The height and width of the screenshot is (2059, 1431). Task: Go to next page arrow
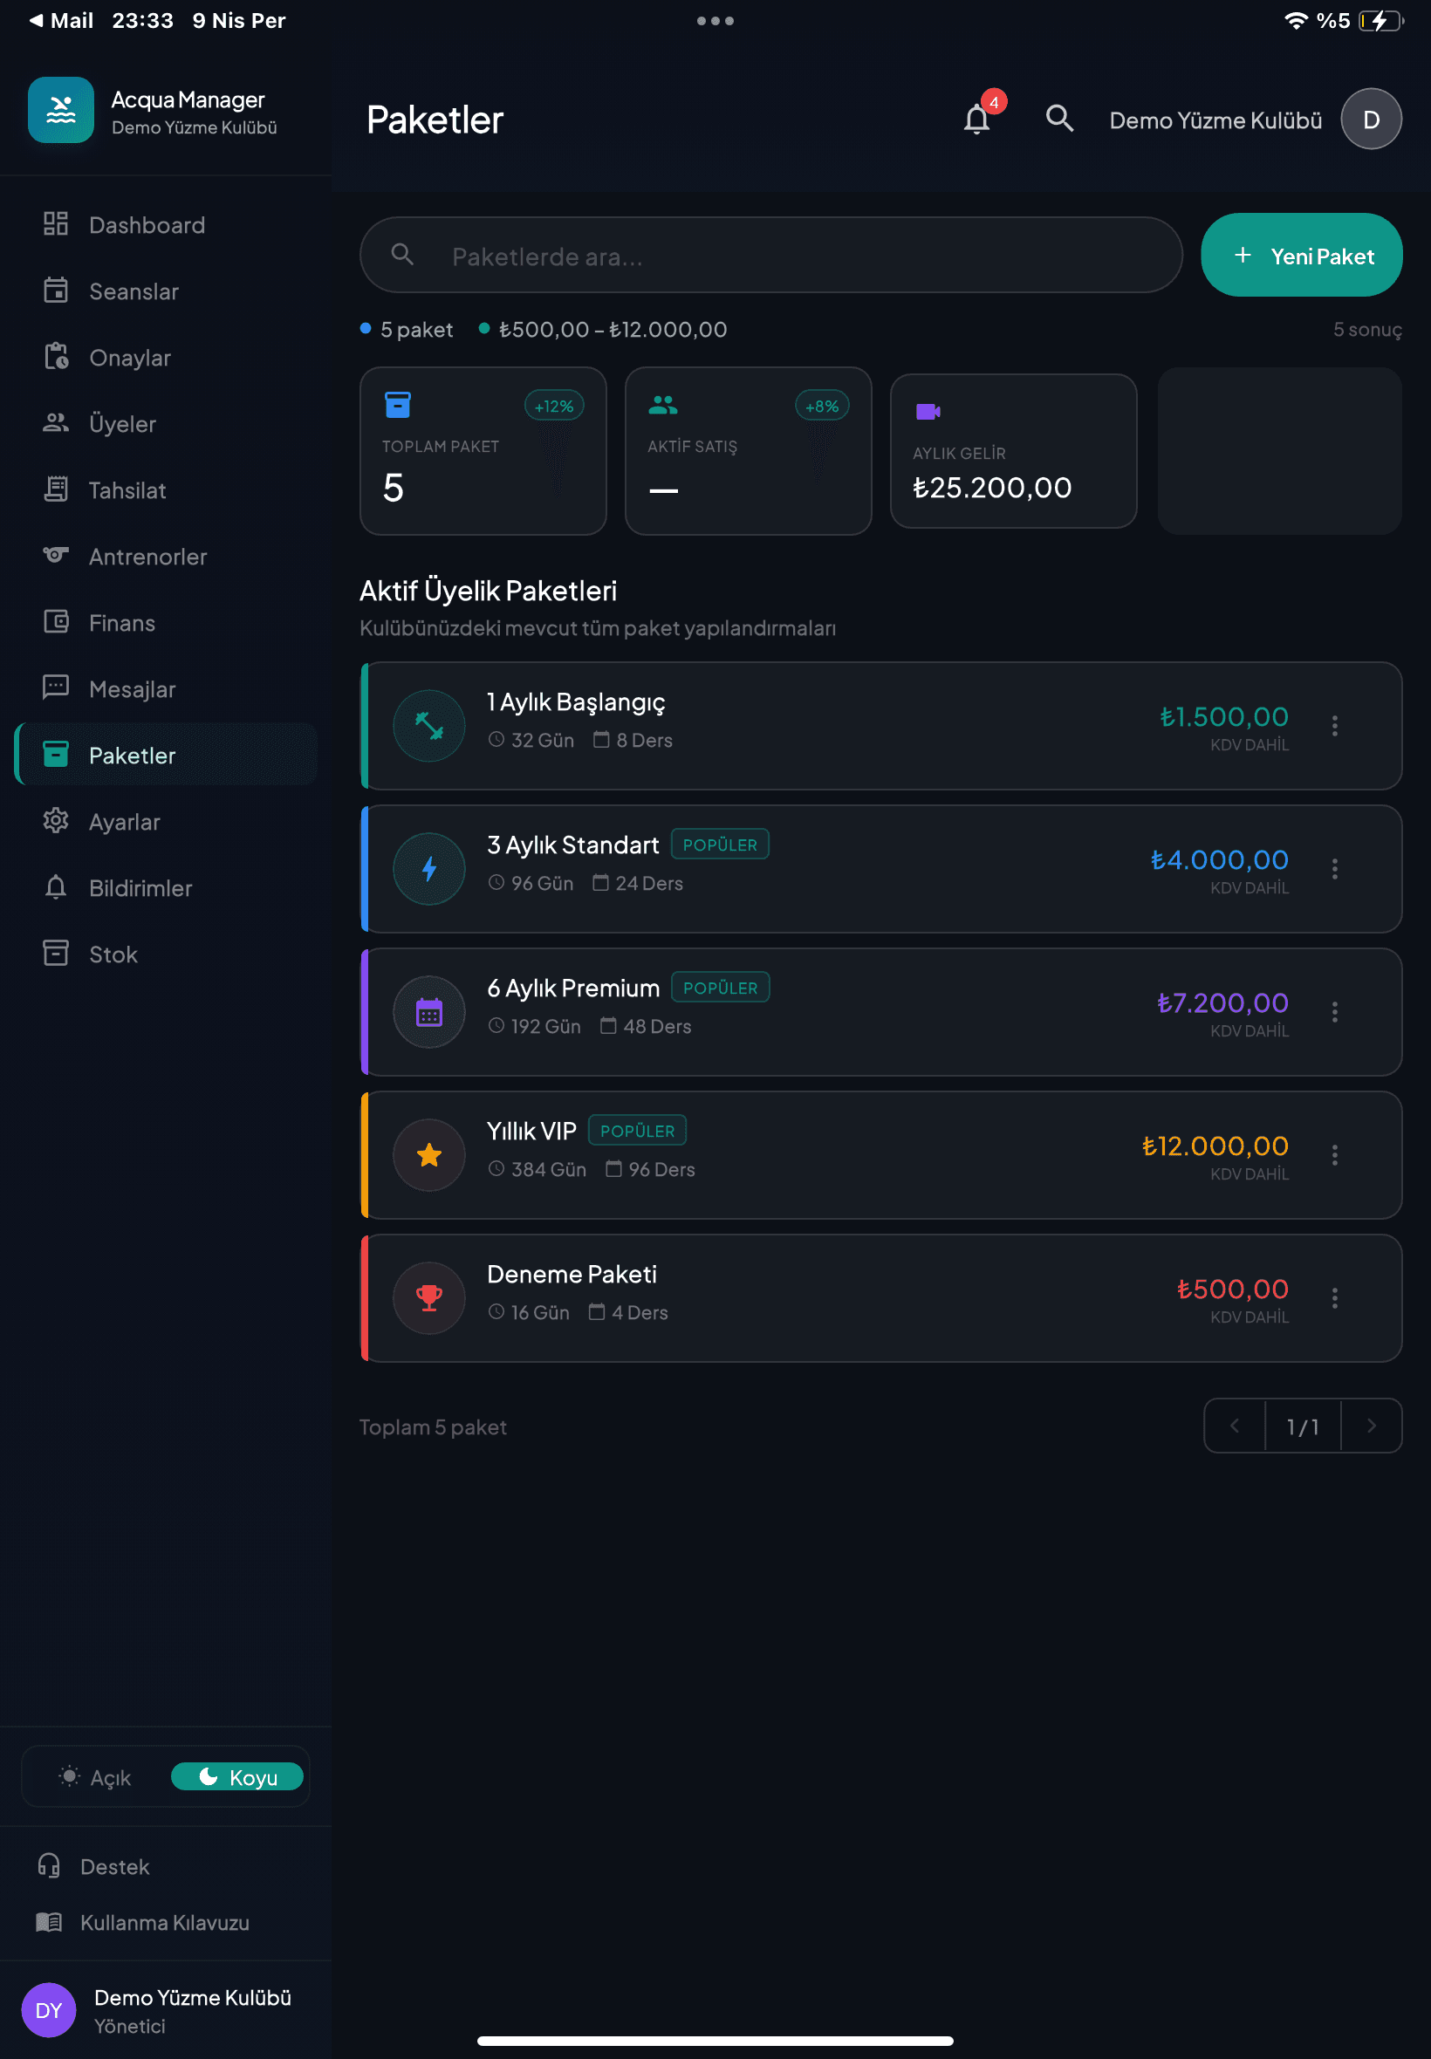click(x=1370, y=1426)
